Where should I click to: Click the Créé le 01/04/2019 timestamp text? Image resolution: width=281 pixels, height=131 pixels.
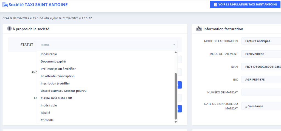[47, 18]
